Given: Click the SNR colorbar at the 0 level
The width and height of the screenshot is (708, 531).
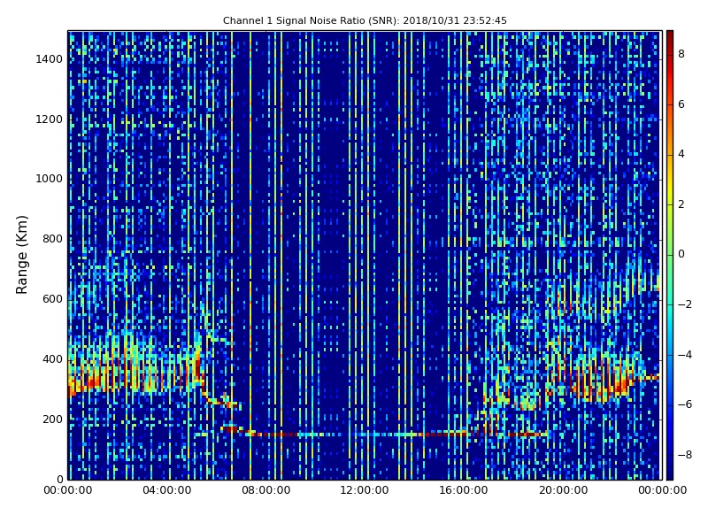Looking at the screenshot, I should tap(670, 255).
